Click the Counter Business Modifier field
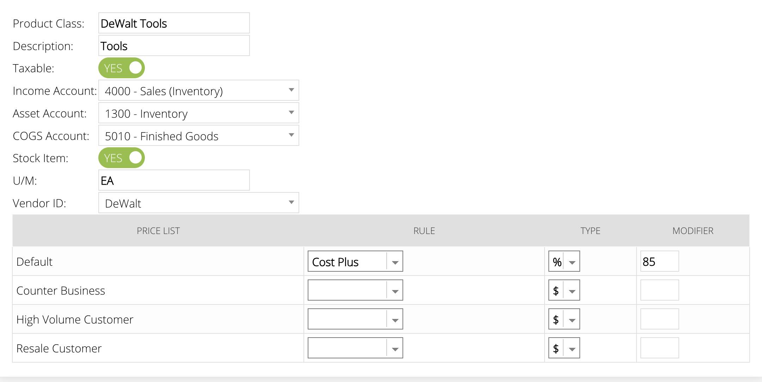Viewport: 762px width, 382px height. click(x=659, y=290)
